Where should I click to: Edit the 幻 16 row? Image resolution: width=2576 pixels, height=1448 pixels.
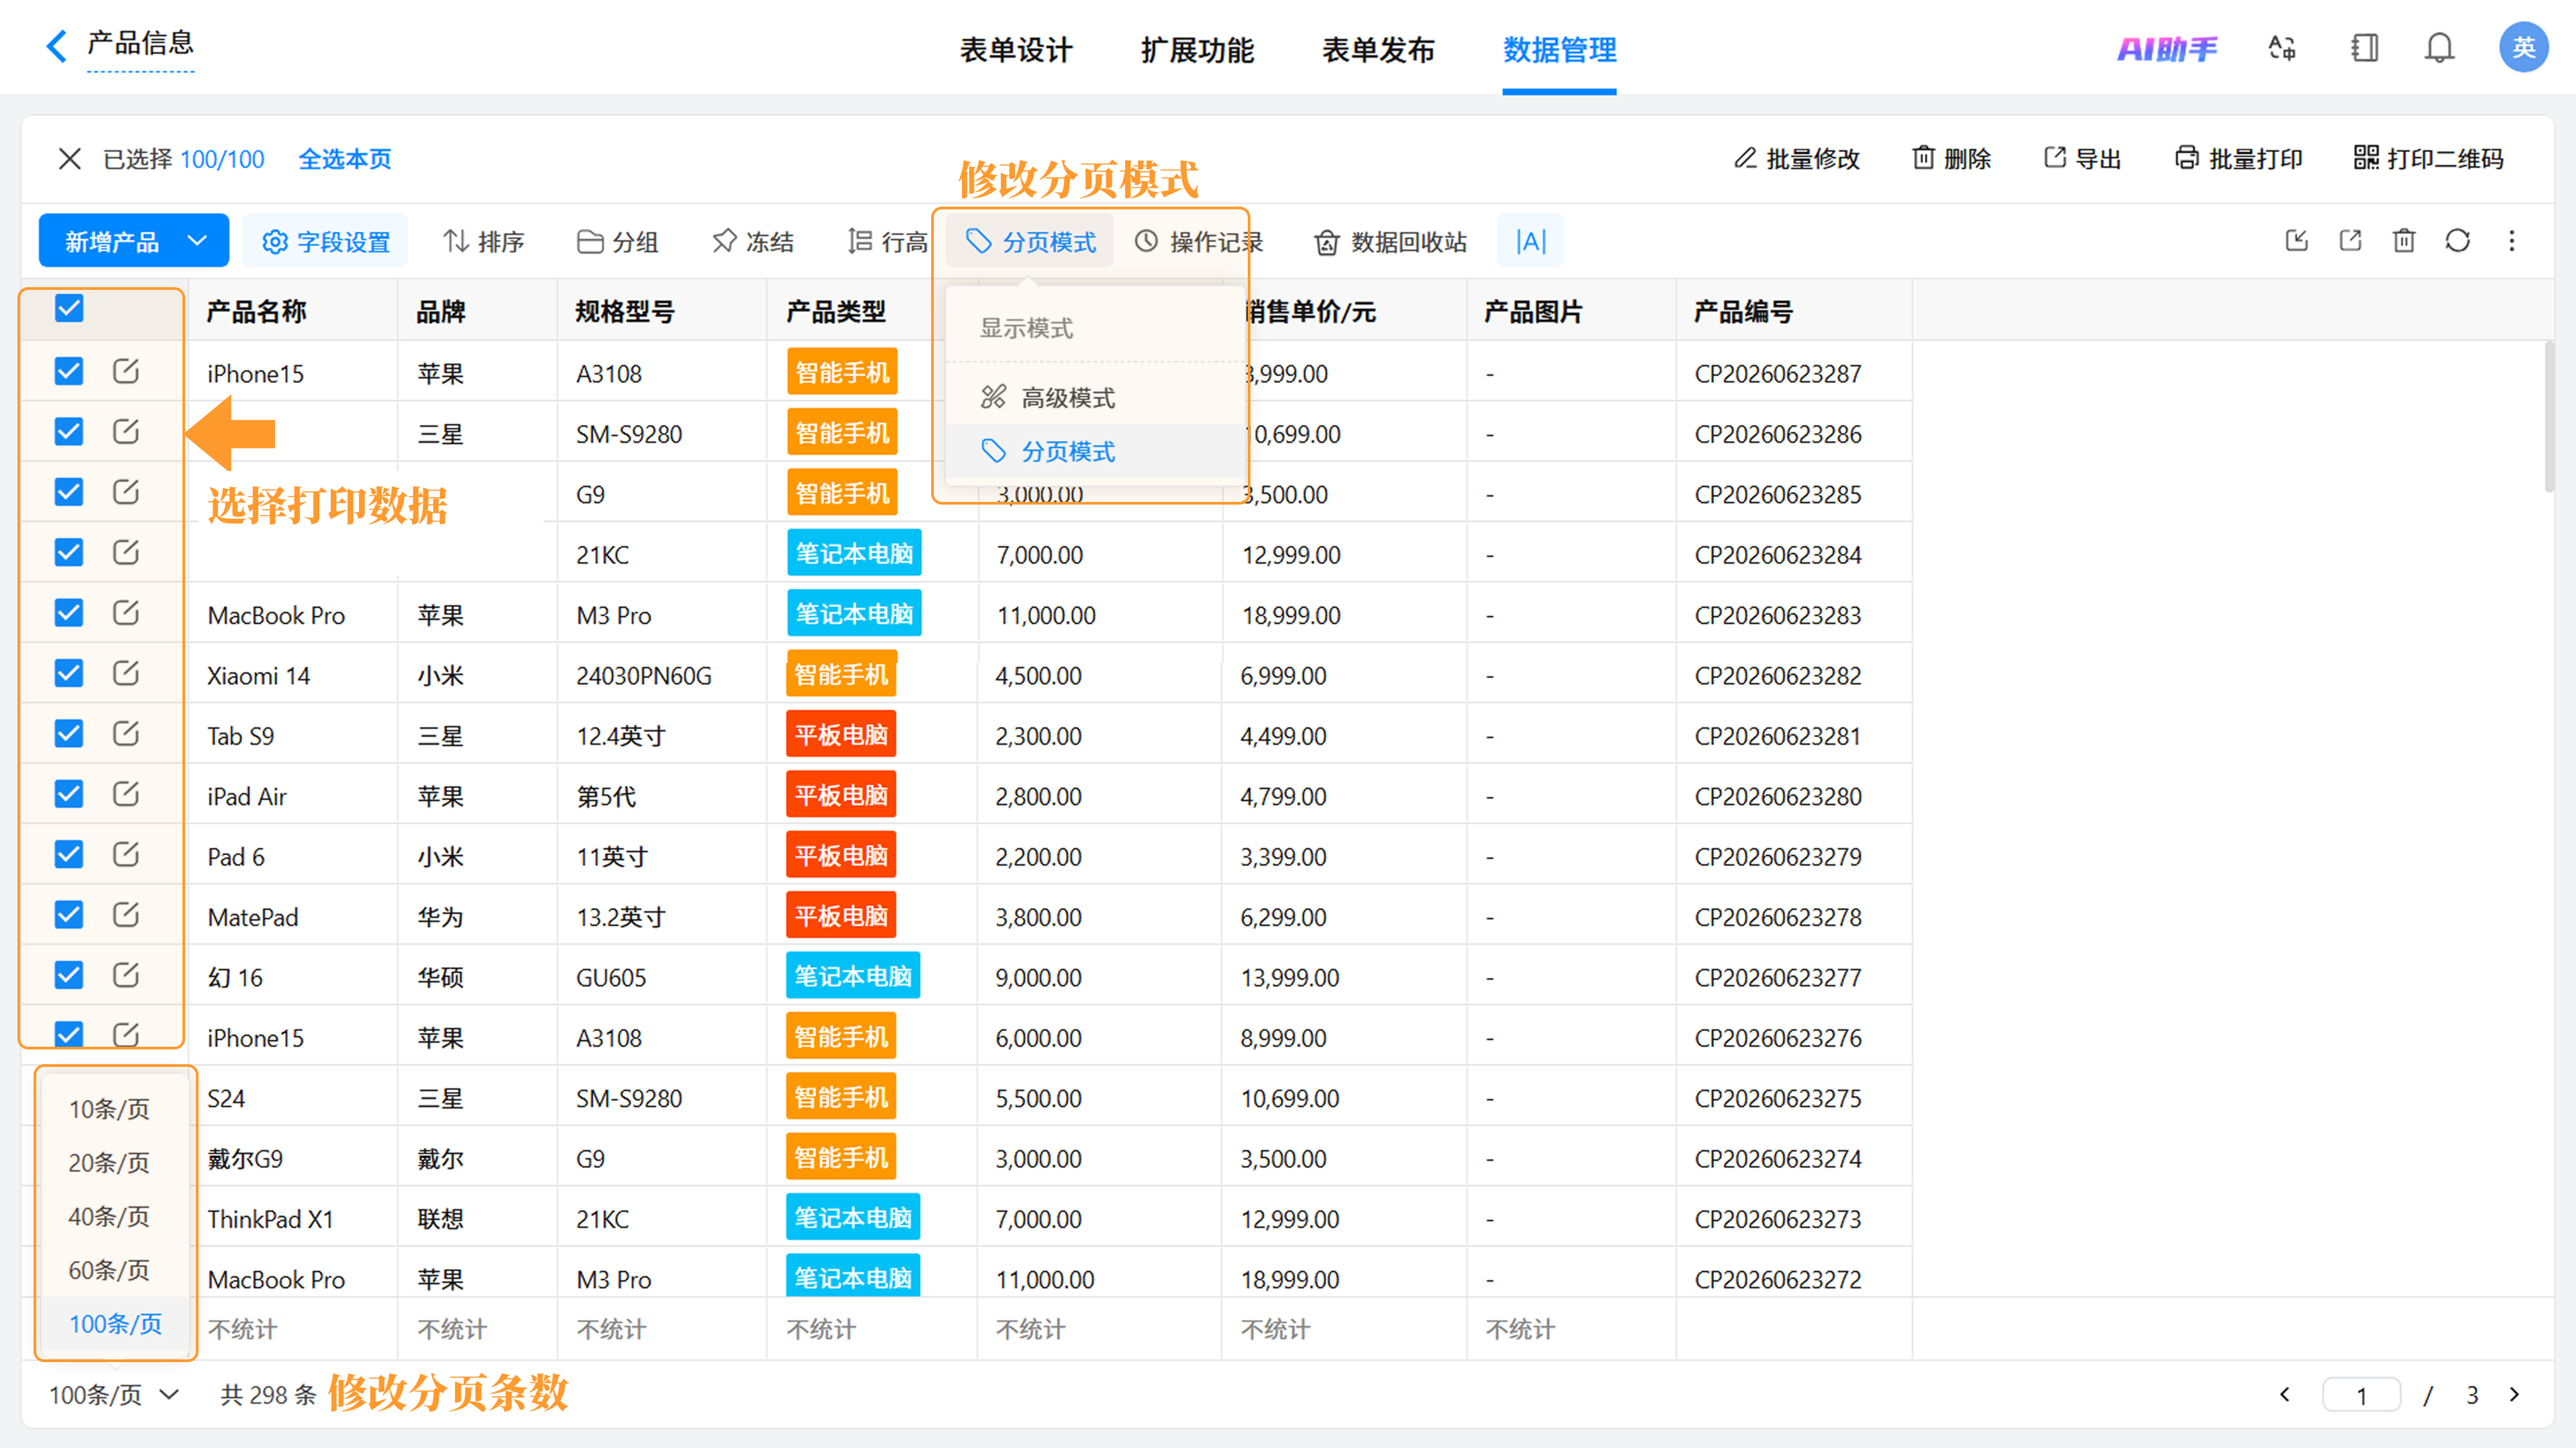tap(126, 976)
